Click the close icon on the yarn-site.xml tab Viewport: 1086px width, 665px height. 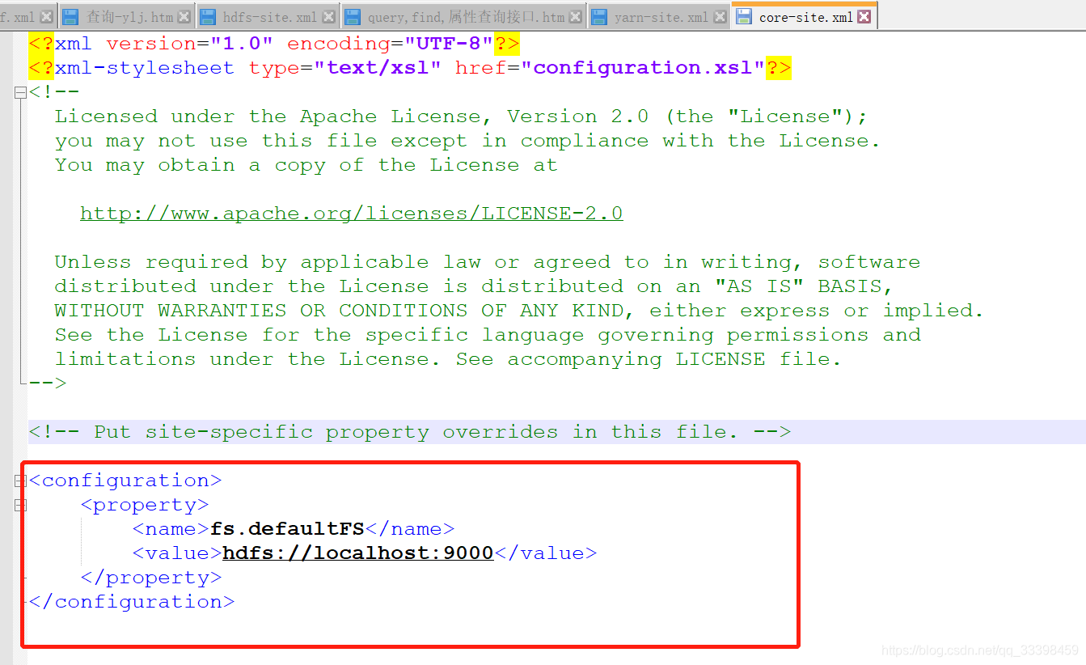tap(720, 15)
